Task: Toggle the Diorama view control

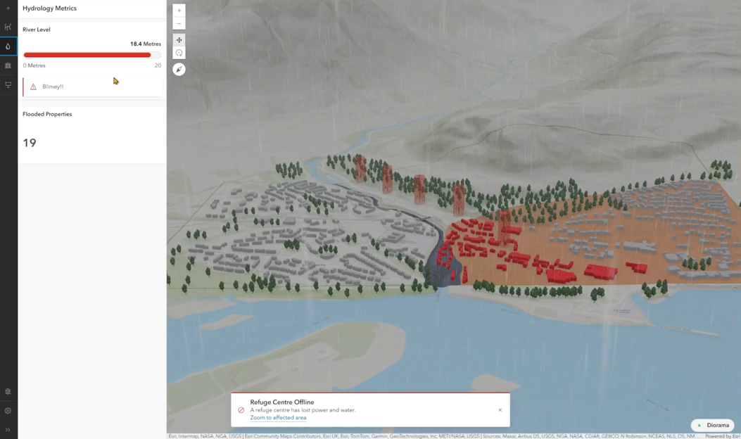Action: pyautogui.click(x=713, y=425)
